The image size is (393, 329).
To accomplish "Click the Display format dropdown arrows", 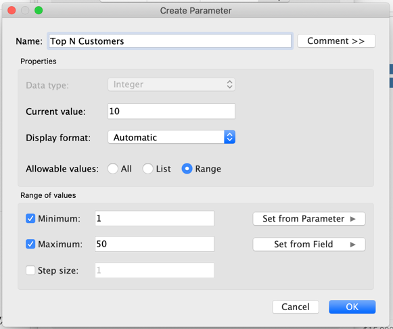I will click(229, 137).
